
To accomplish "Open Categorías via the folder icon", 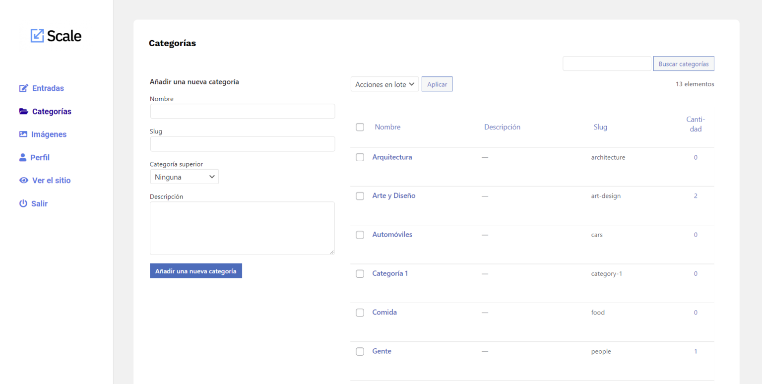I will 23,111.
